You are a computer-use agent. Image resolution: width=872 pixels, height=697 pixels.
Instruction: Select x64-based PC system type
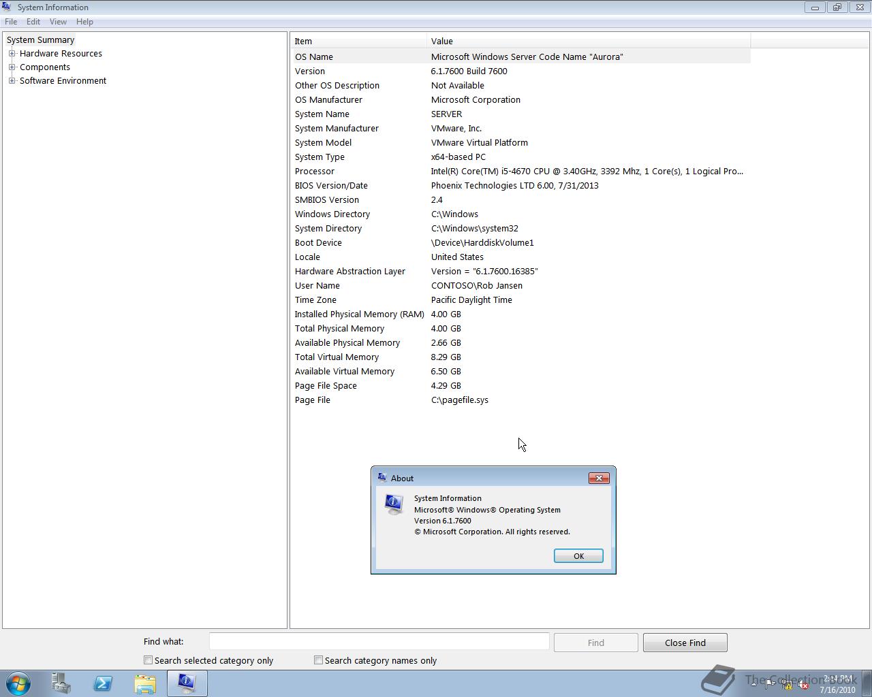click(x=458, y=157)
